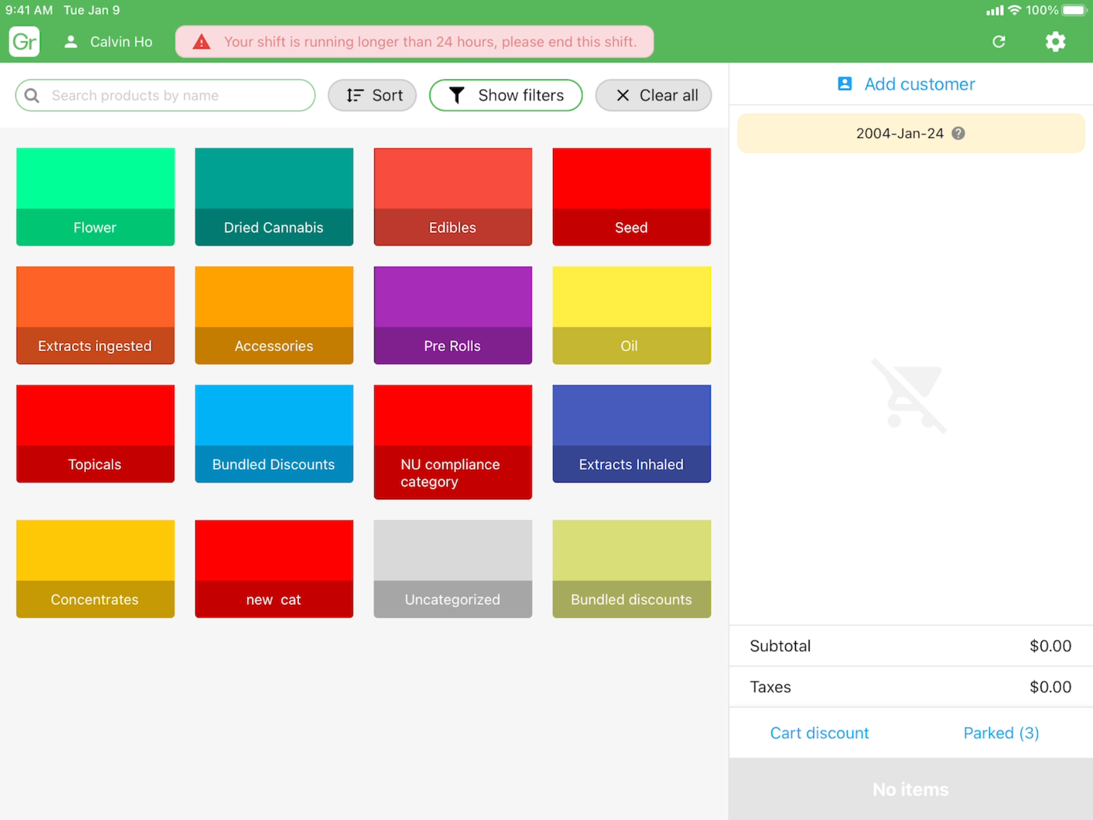The height and width of the screenshot is (820, 1093).
Task: Click the Greenline Gr logo icon
Action: 25,42
